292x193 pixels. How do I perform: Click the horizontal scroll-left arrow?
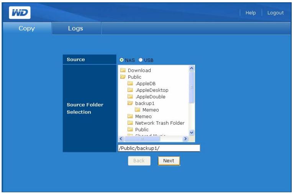point(121,139)
